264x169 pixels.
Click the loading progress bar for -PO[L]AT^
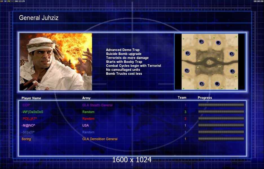(221, 119)
